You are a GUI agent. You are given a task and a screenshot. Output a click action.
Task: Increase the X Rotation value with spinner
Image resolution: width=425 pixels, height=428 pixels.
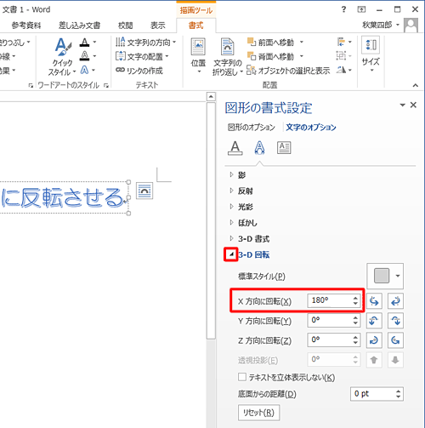(355, 298)
